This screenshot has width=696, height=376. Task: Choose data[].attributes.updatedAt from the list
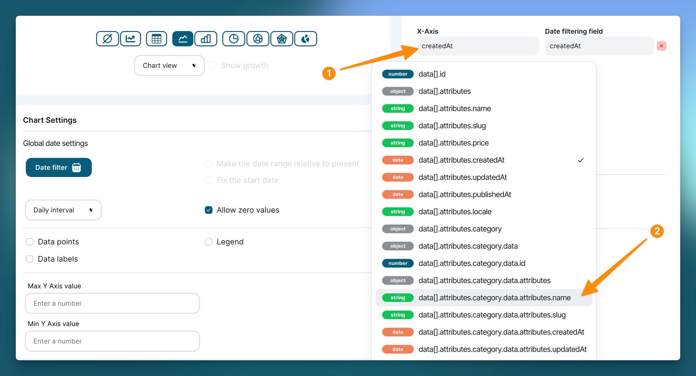point(462,177)
